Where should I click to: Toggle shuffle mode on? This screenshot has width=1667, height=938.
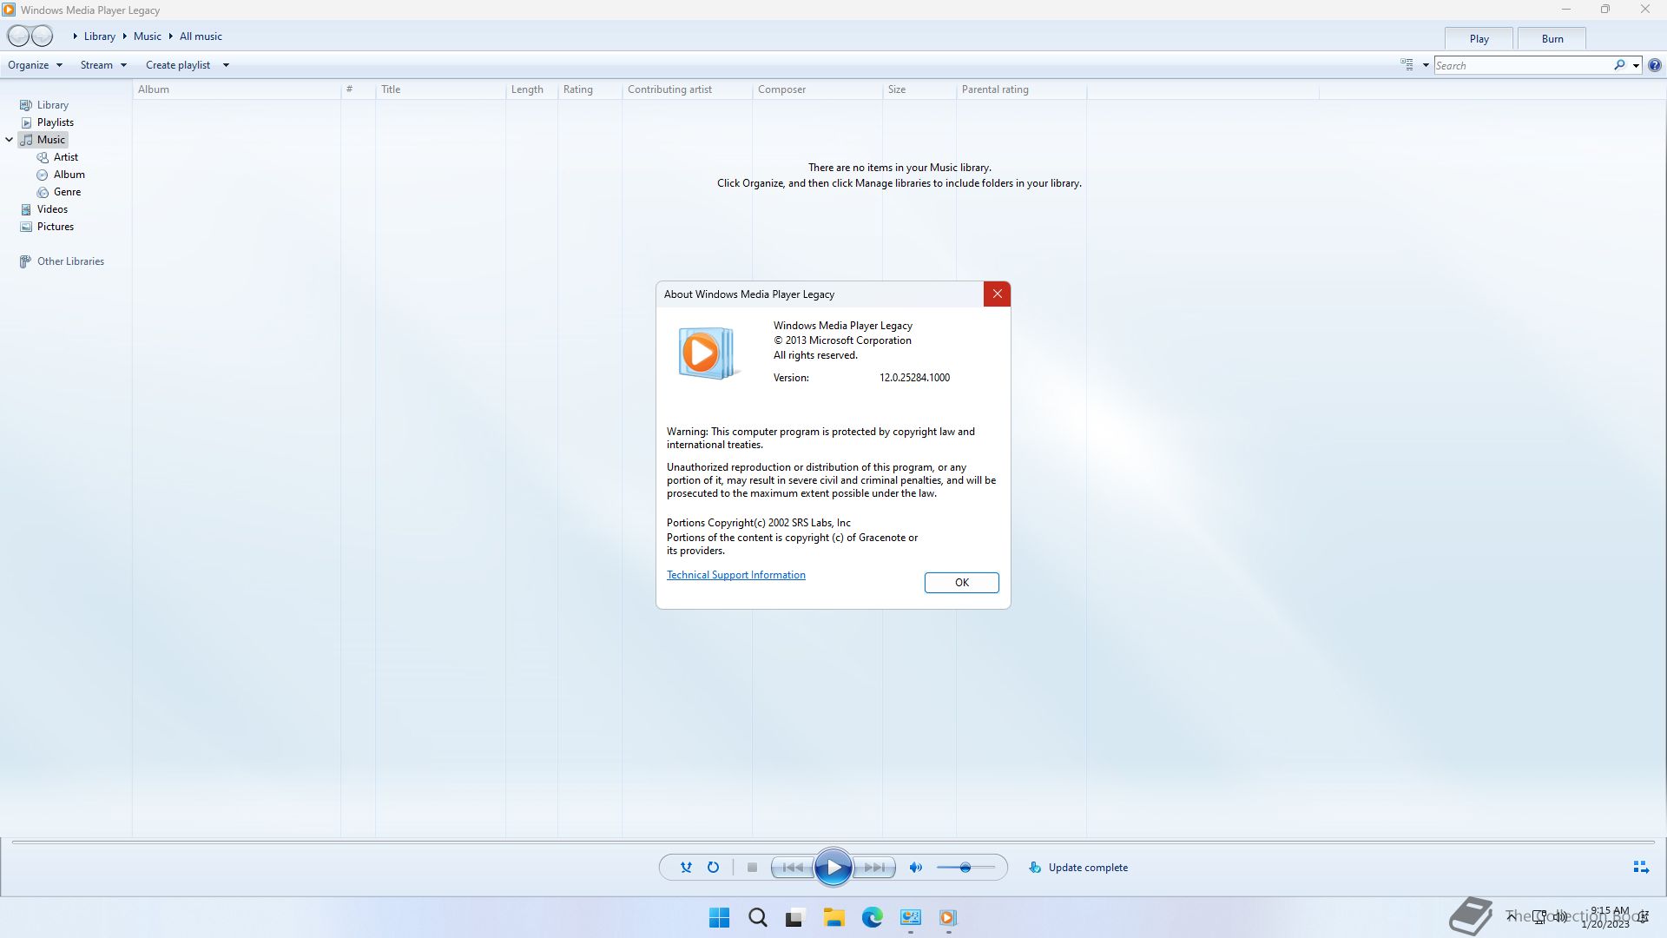coord(686,867)
